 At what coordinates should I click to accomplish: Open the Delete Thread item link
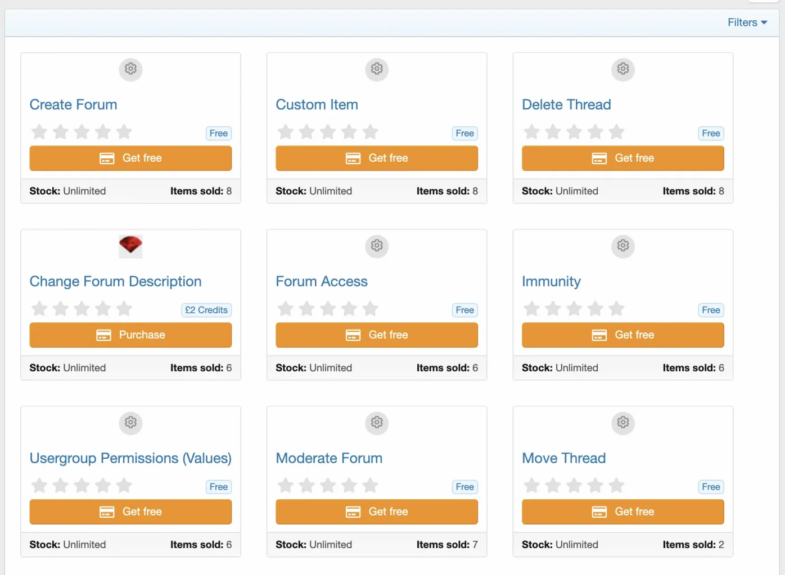[x=566, y=104]
